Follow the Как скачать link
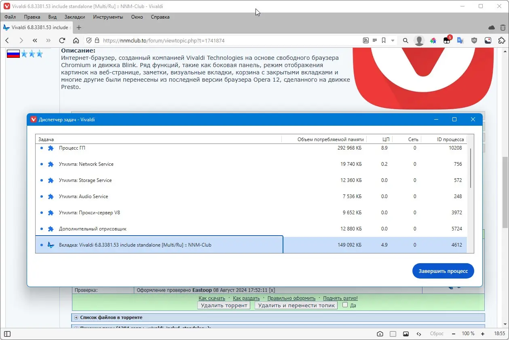509x340 pixels. (212, 298)
